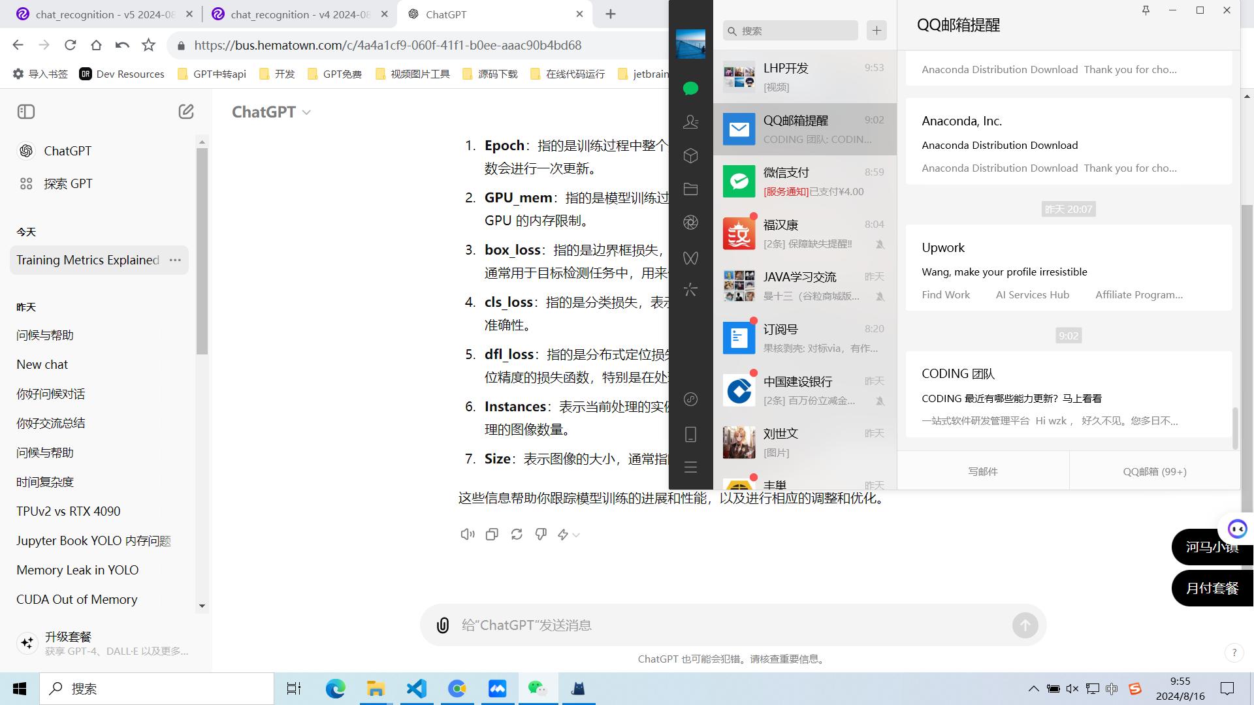This screenshot has height=705, width=1254.
Task: Switch to chat_recognition v4 tab
Action: pos(300,14)
